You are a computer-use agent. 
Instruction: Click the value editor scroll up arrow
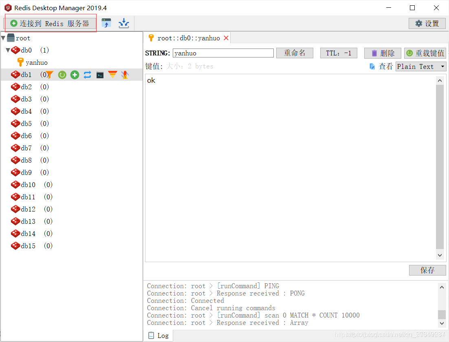440,81
